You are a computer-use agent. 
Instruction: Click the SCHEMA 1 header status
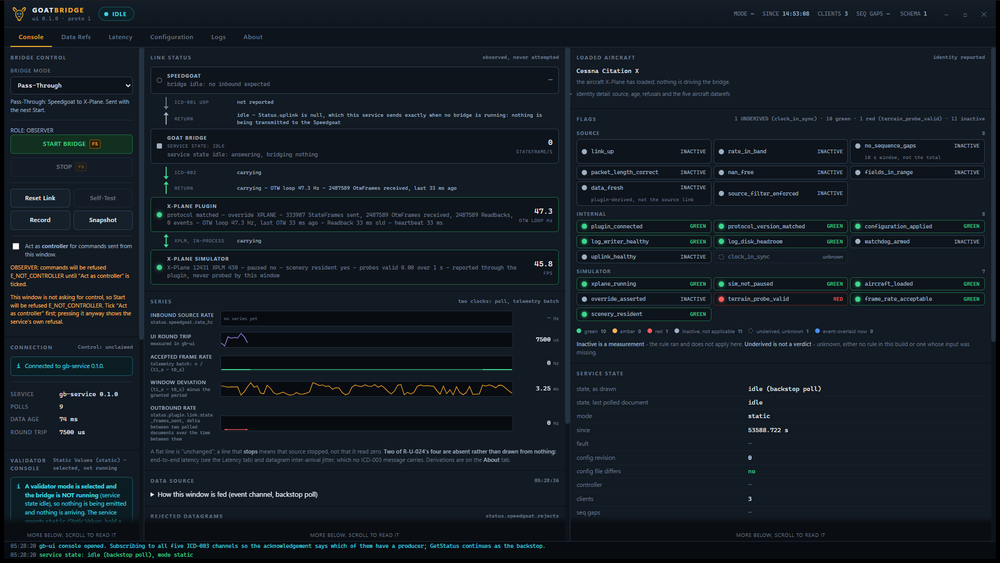coord(914,14)
